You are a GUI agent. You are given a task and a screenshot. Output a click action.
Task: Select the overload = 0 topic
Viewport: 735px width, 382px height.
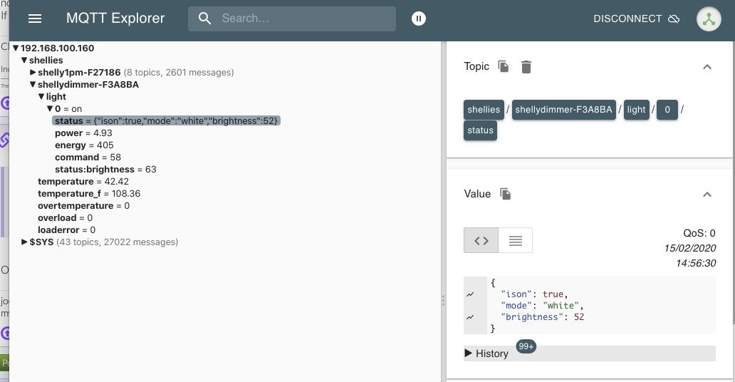(65, 218)
